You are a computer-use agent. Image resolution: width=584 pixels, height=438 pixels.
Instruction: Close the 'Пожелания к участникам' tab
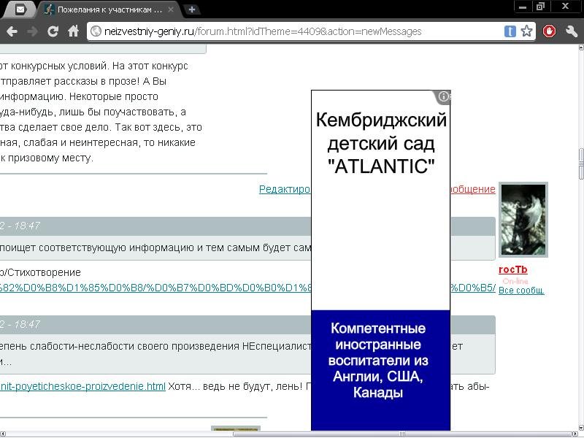[x=171, y=9]
